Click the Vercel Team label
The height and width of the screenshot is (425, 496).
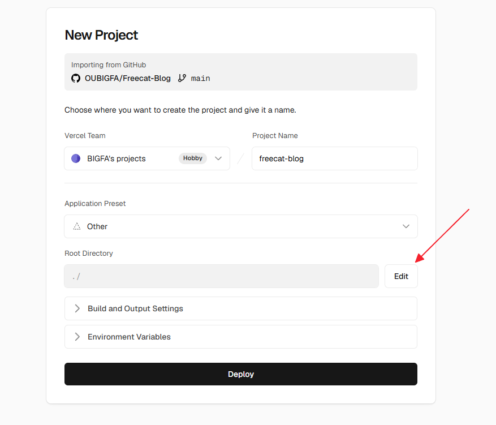click(x=85, y=136)
